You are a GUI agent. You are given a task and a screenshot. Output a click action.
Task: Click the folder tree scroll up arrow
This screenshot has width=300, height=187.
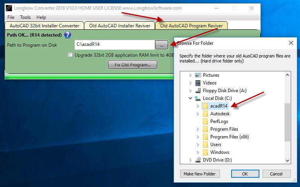287,75
